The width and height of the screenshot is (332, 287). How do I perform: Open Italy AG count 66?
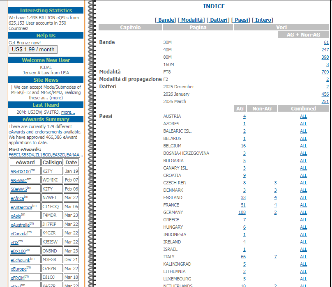tap(243, 257)
